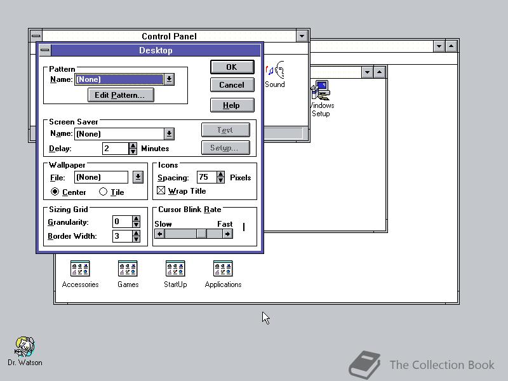Decrease the screen saver Delay value
The height and width of the screenshot is (381, 508).
click(133, 151)
